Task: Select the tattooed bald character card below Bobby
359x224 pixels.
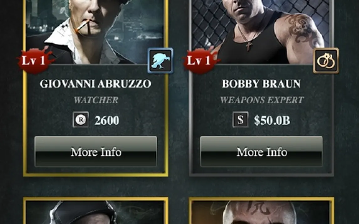Action: click(x=261, y=211)
